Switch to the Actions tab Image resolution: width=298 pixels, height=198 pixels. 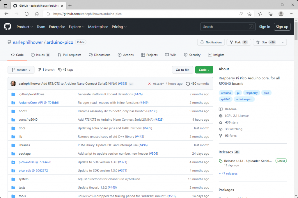tap(126, 55)
